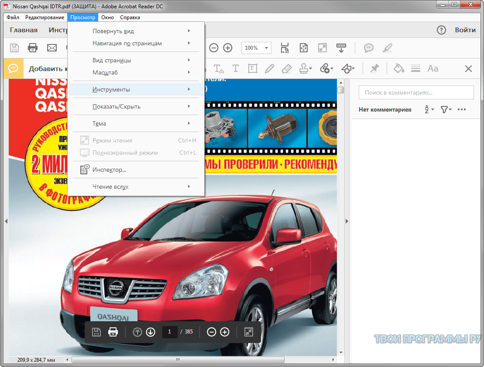
Task: Open the fill color bucket picker
Action: pos(399,68)
